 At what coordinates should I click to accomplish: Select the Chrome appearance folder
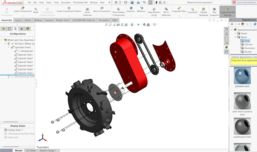click(x=246, y=45)
